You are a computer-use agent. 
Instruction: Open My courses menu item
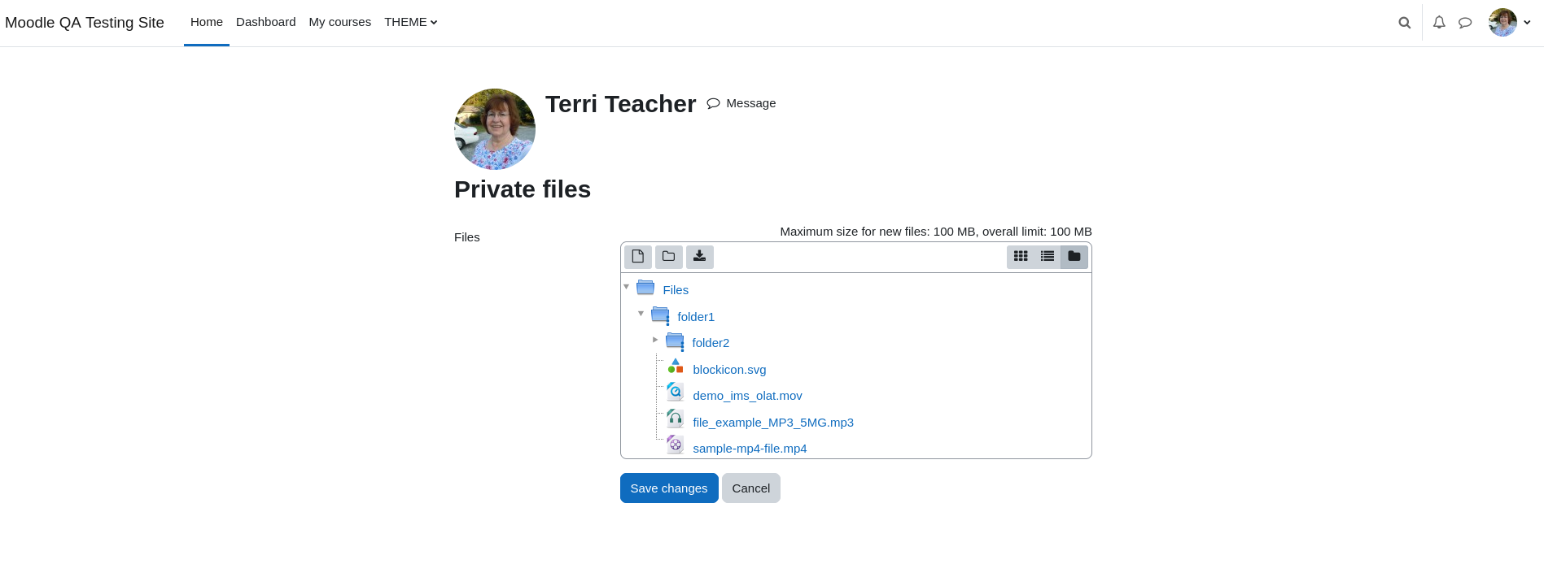click(340, 22)
